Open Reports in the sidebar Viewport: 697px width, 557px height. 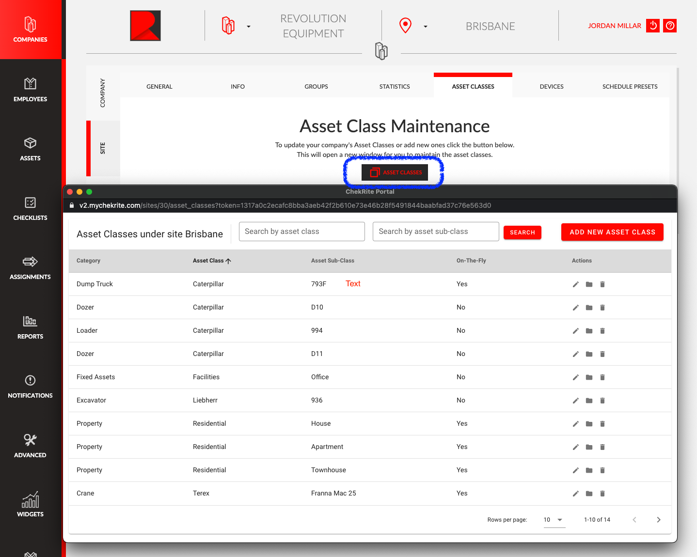click(x=30, y=327)
